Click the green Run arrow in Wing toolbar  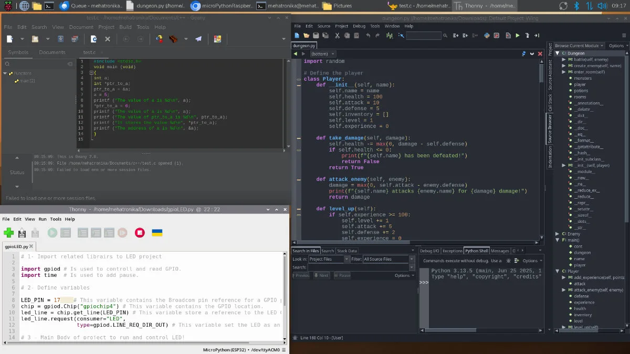pyautogui.click(x=517, y=36)
